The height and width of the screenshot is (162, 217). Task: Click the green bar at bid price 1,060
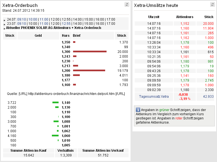click(55, 136)
